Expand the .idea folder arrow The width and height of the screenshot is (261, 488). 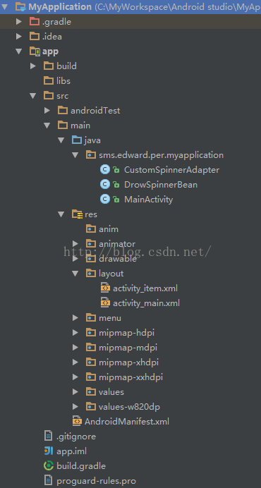coord(19,37)
